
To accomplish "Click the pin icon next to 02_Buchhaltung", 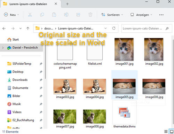I will 41,120.
